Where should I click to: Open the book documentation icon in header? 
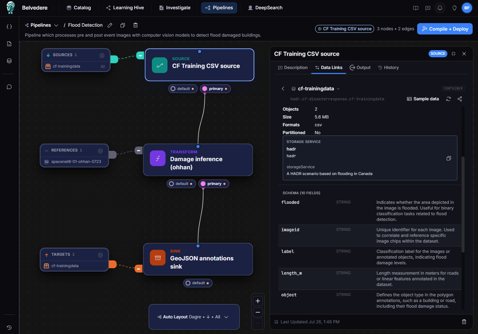[x=416, y=8]
